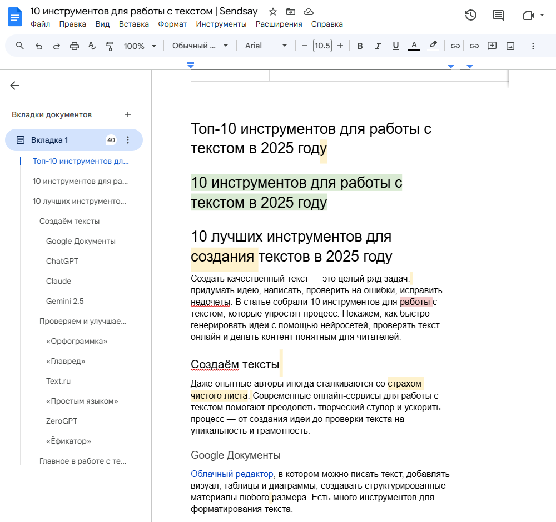Click the search menus magnifier icon

pyautogui.click(x=20, y=46)
